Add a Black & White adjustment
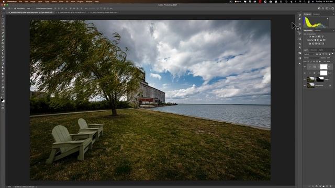 (315, 40)
